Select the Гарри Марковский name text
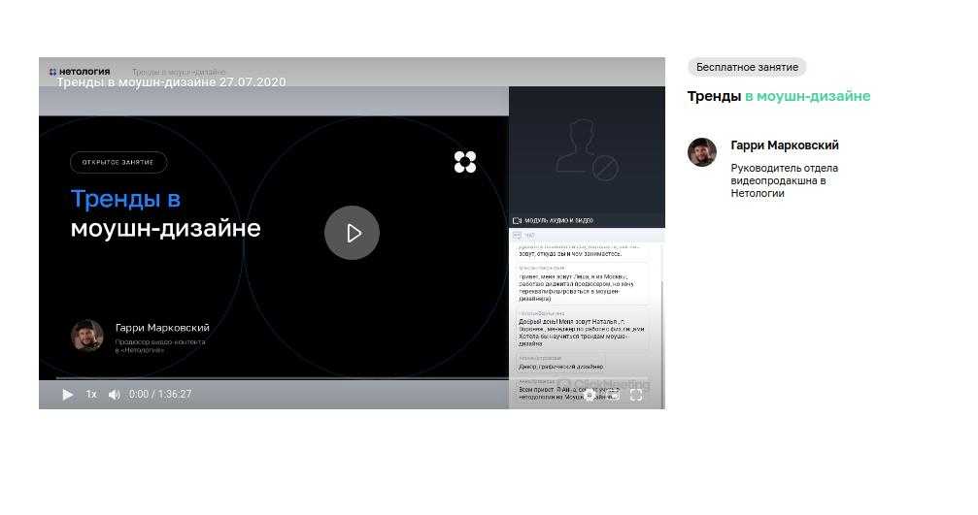The height and width of the screenshot is (515, 978). click(x=784, y=145)
